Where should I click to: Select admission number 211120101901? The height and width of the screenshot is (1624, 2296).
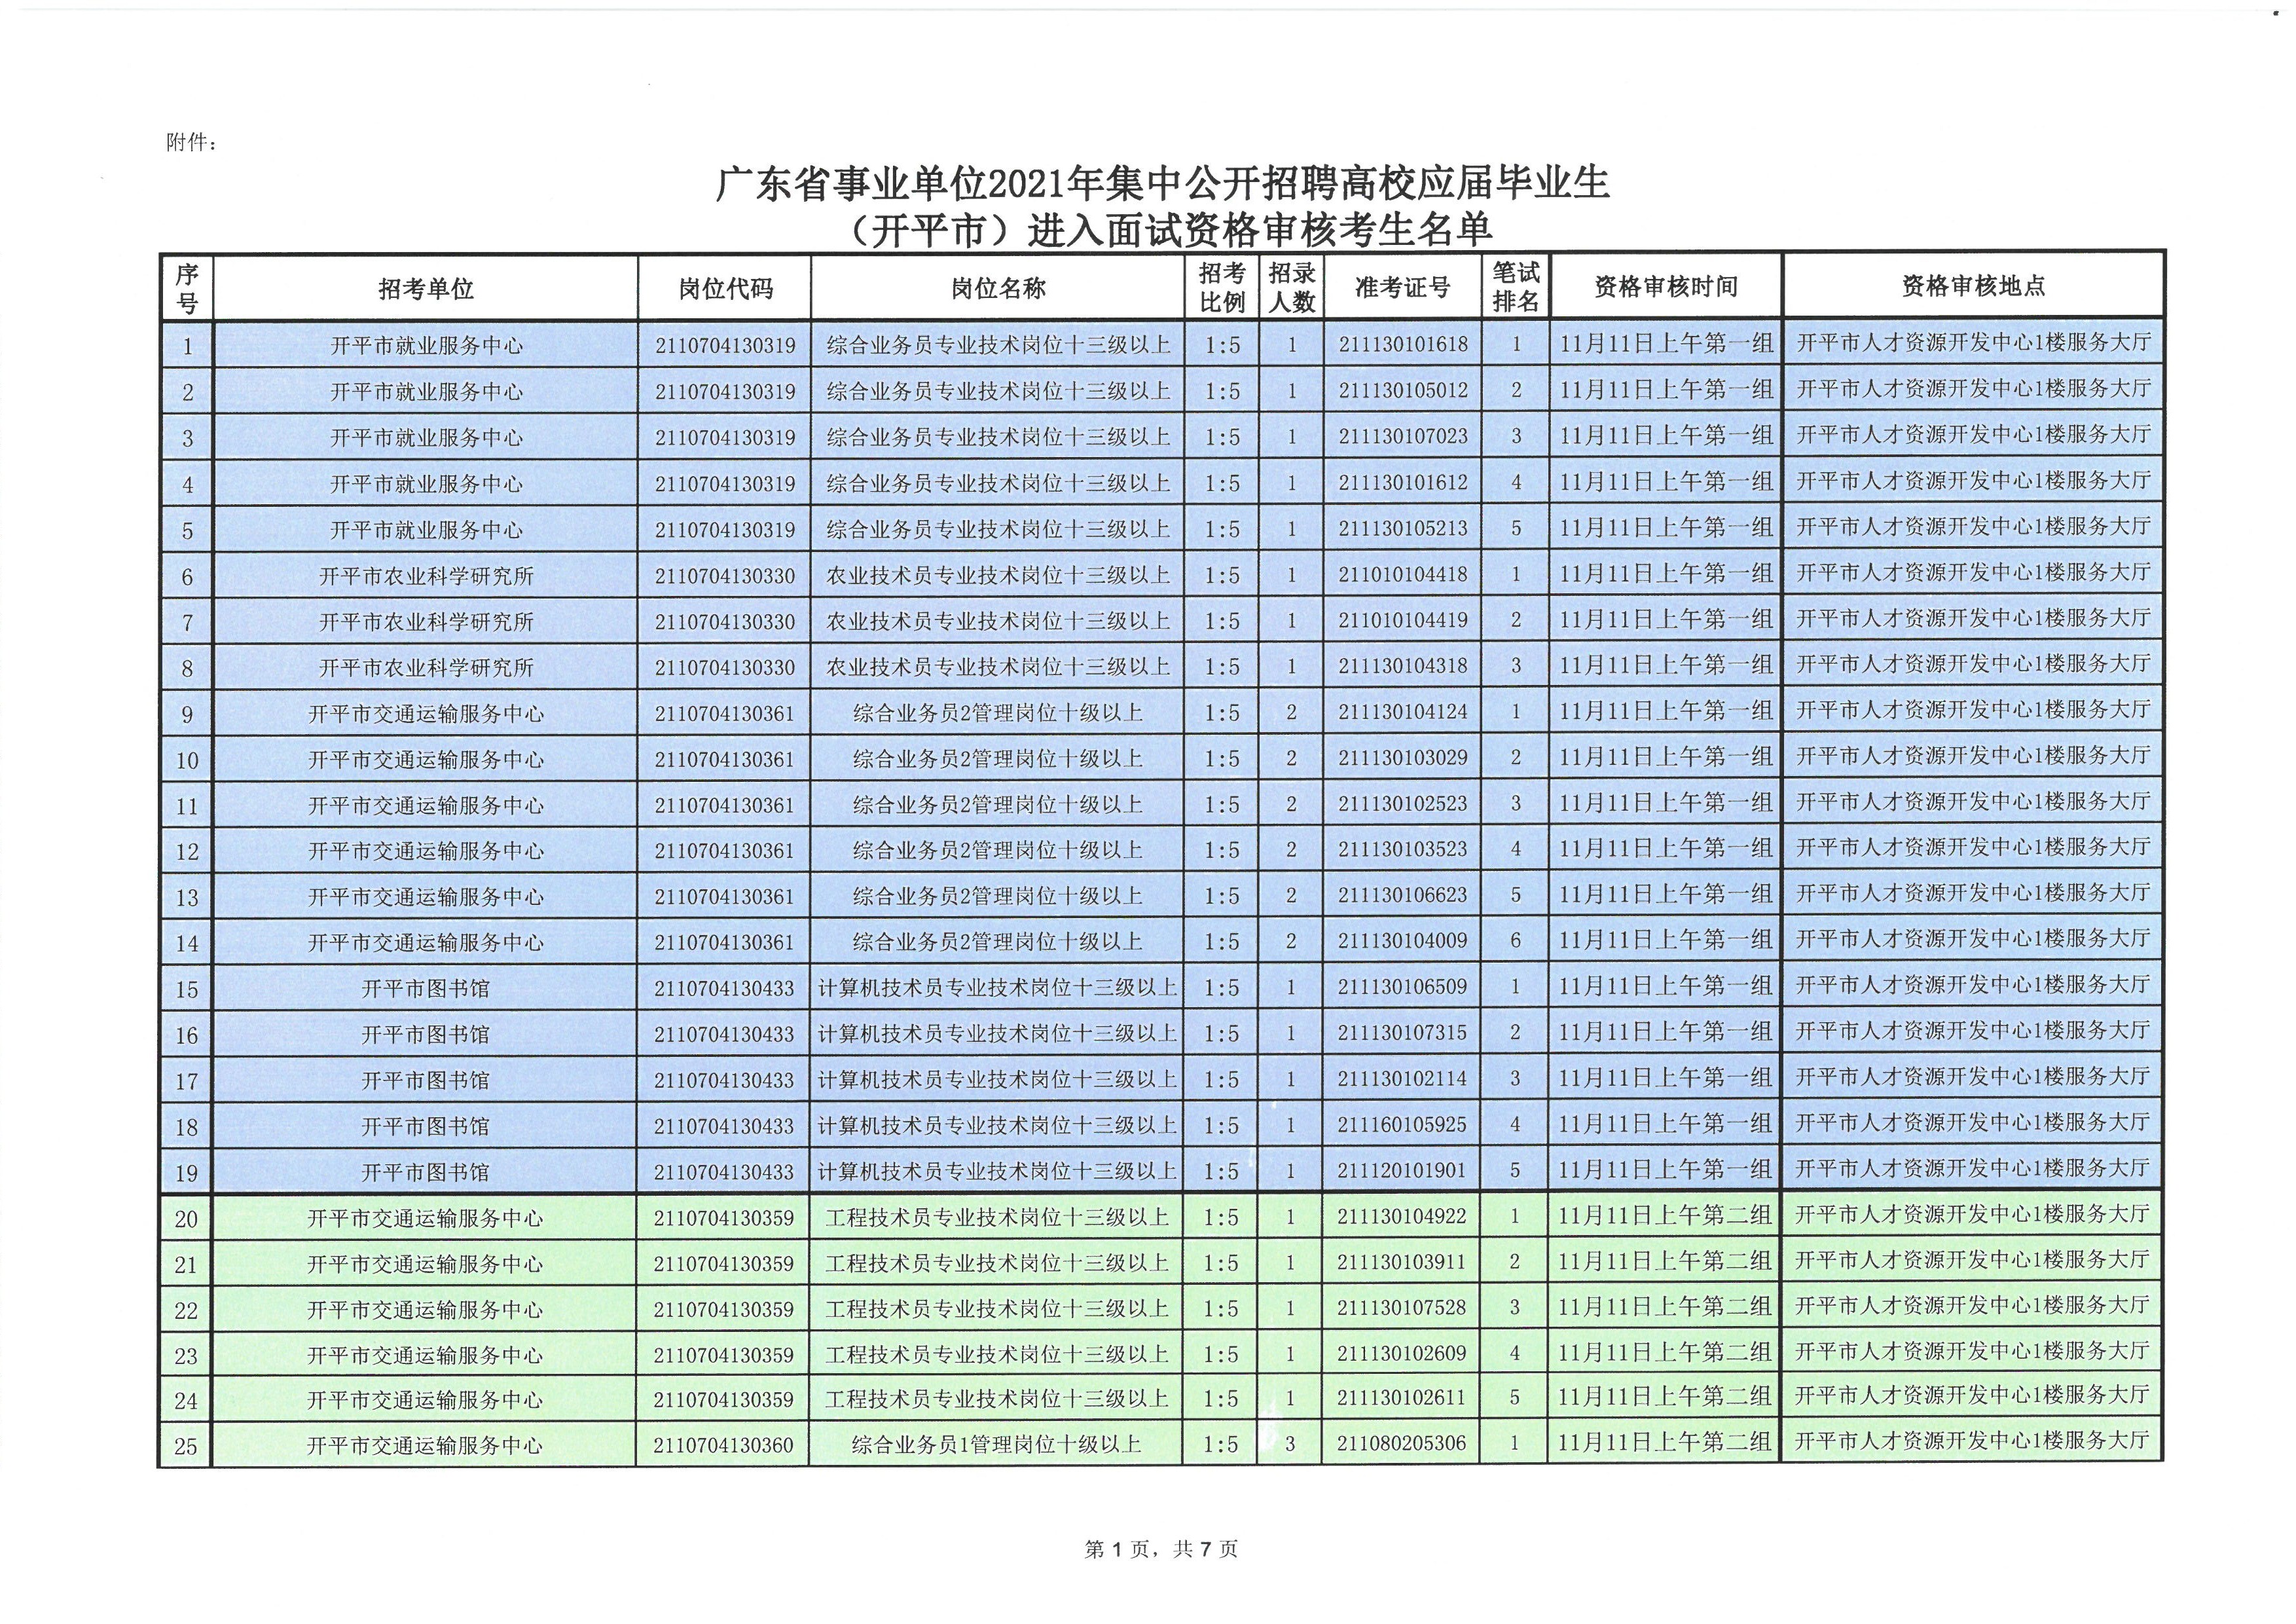click(1402, 1170)
